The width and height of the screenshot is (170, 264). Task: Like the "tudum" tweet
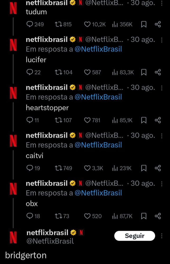click(95, 24)
